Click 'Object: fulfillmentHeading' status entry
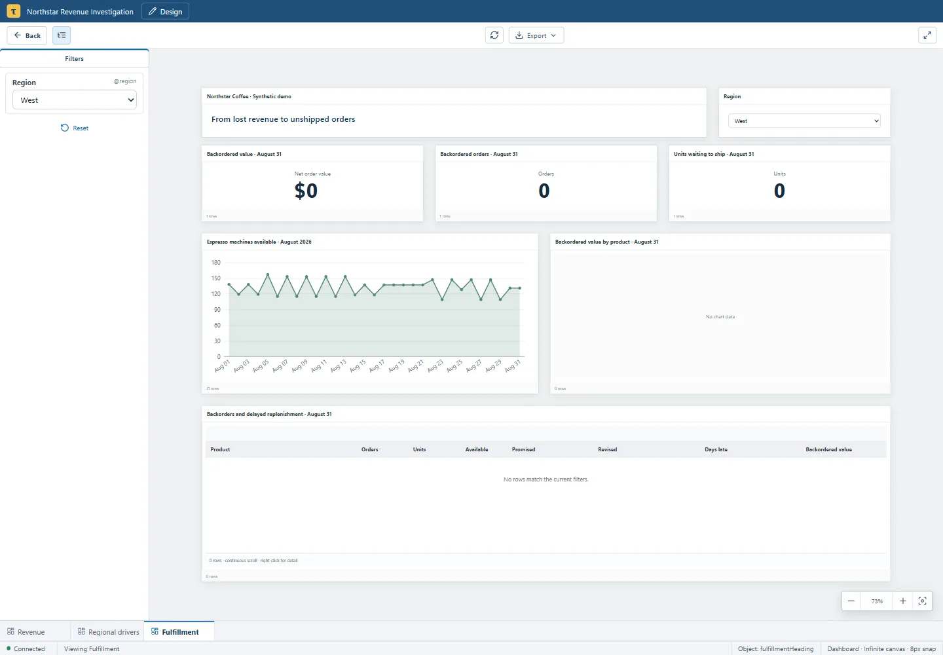This screenshot has height=655, width=943. pos(775,648)
